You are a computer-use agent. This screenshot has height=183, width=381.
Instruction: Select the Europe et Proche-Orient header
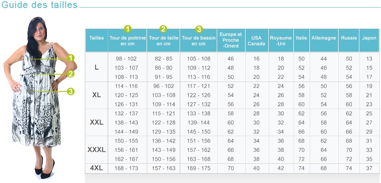click(231, 40)
